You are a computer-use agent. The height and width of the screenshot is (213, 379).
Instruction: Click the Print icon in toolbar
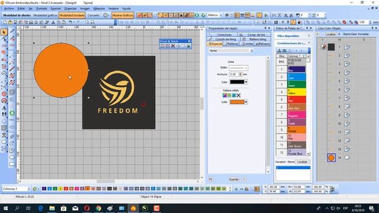pos(31,22)
